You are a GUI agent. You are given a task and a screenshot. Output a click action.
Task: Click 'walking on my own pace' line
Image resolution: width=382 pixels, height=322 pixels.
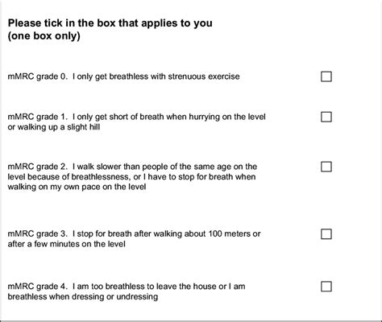click(x=77, y=187)
